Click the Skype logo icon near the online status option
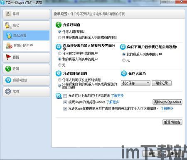Image resolution: width=187 pixels, height=160 pixels. click(x=59, y=96)
